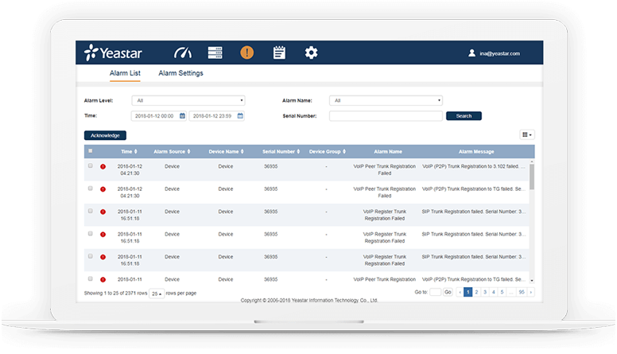The width and height of the screenshot is (617, 354).
Task: Open the device list server icon
Action: (x=214, y=53)
